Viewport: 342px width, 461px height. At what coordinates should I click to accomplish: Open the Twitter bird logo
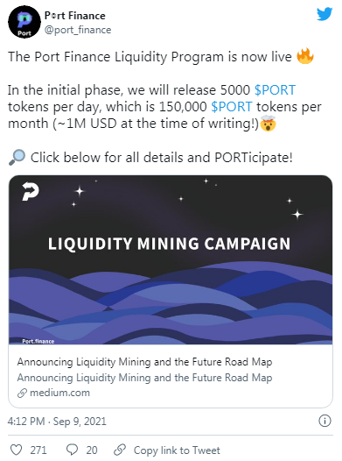click(x=325, y=14)
